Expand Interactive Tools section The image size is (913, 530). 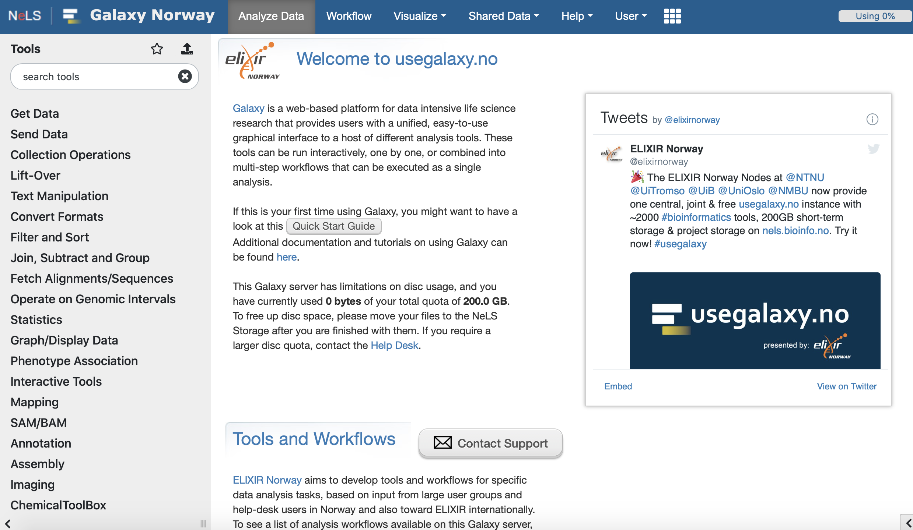[x=56, y=381]
